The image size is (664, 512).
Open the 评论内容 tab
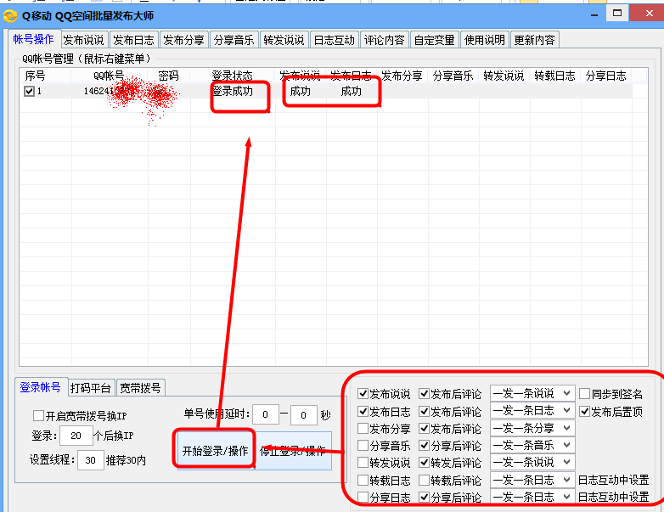(x=384, y=40)
